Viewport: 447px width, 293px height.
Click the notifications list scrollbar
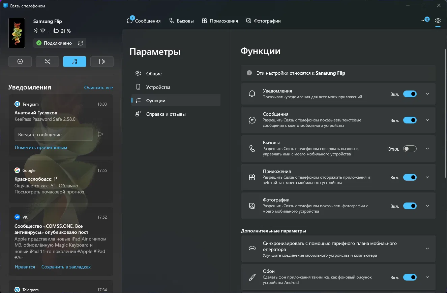(x=120, y=112)
